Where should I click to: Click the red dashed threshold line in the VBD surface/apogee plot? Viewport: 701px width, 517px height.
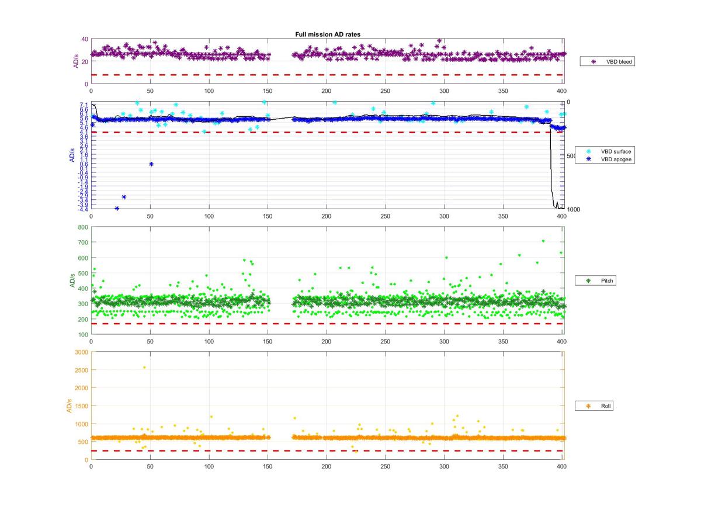327,133
